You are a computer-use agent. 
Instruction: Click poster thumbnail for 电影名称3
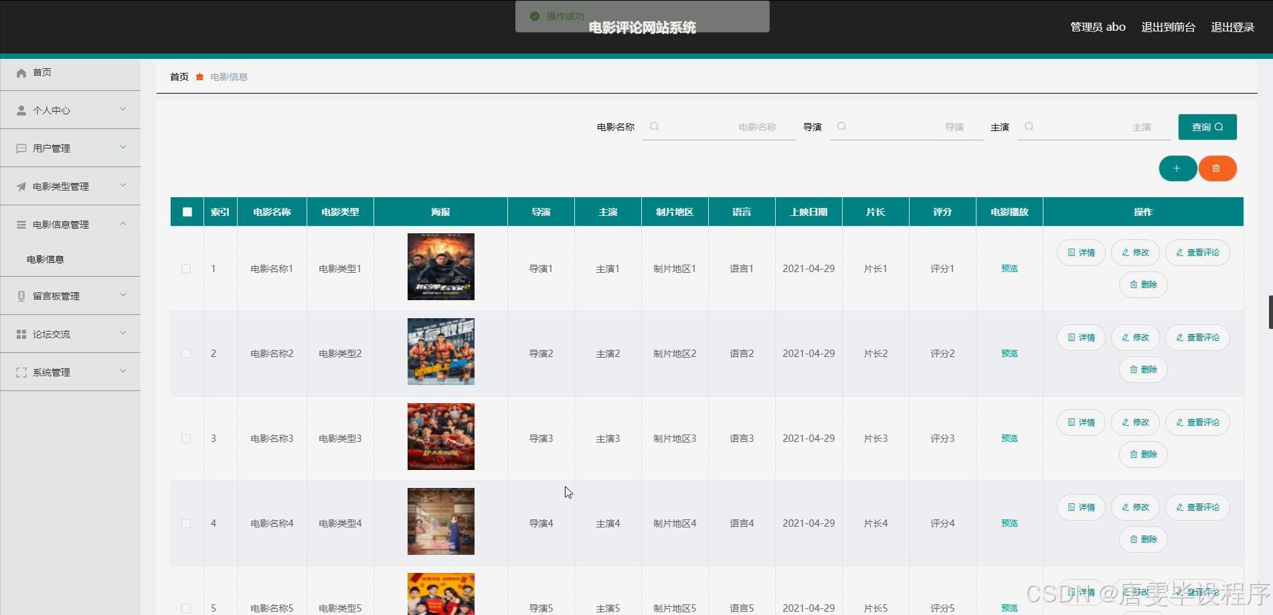pyautogui.click(x=441, y=437)
